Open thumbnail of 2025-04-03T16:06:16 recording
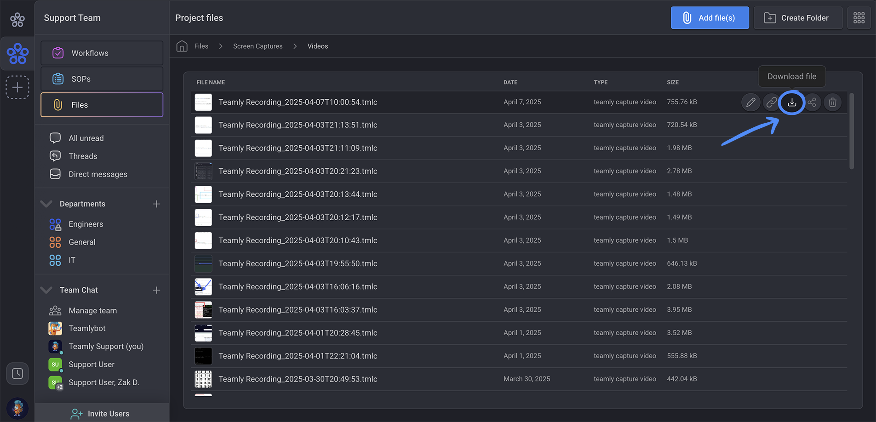Screen dimensions: 876x422 click(x=203, y=286)
